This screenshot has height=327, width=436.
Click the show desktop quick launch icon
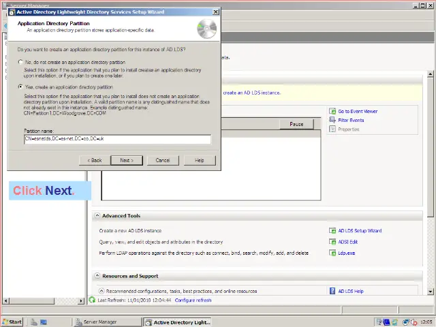point(44,322)
